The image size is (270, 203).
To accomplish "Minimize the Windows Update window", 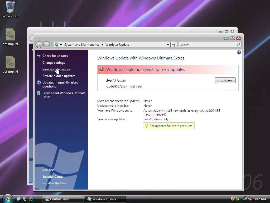I will (x=226, y=38).
